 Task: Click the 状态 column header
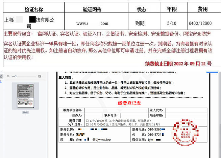(141, 9)
